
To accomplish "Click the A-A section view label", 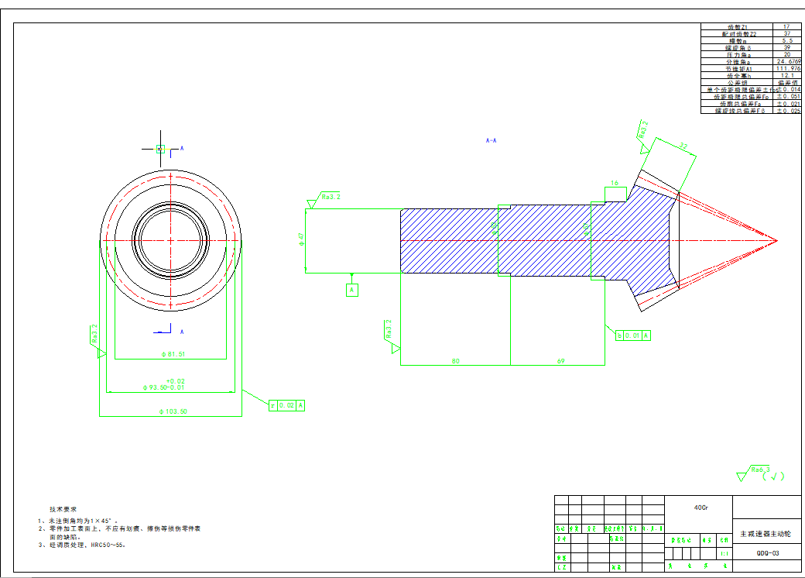I will pos(491,141).
